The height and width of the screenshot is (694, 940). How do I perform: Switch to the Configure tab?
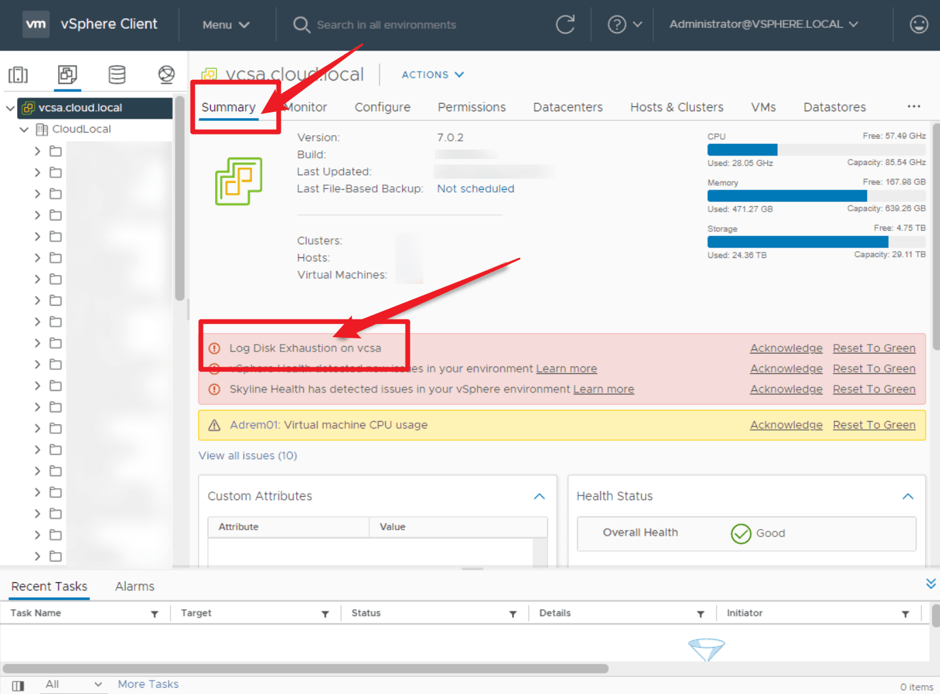click(382, 107)
